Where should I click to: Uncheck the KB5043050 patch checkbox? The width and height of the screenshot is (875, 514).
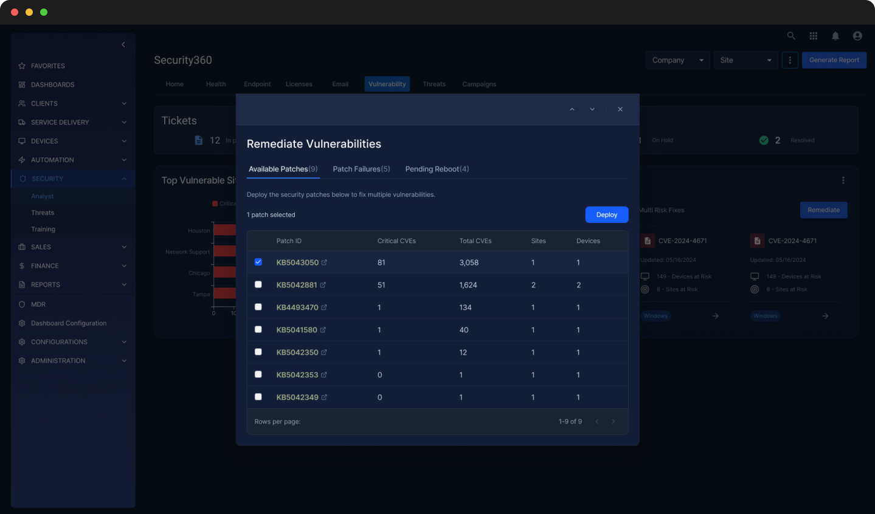click(x=258, y=262)
